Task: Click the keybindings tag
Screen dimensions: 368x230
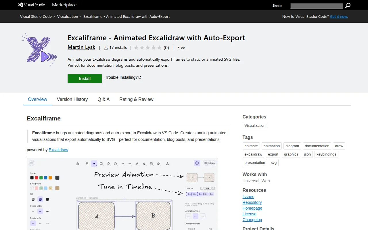Action: pyautogui.click(x=326, y=154)
